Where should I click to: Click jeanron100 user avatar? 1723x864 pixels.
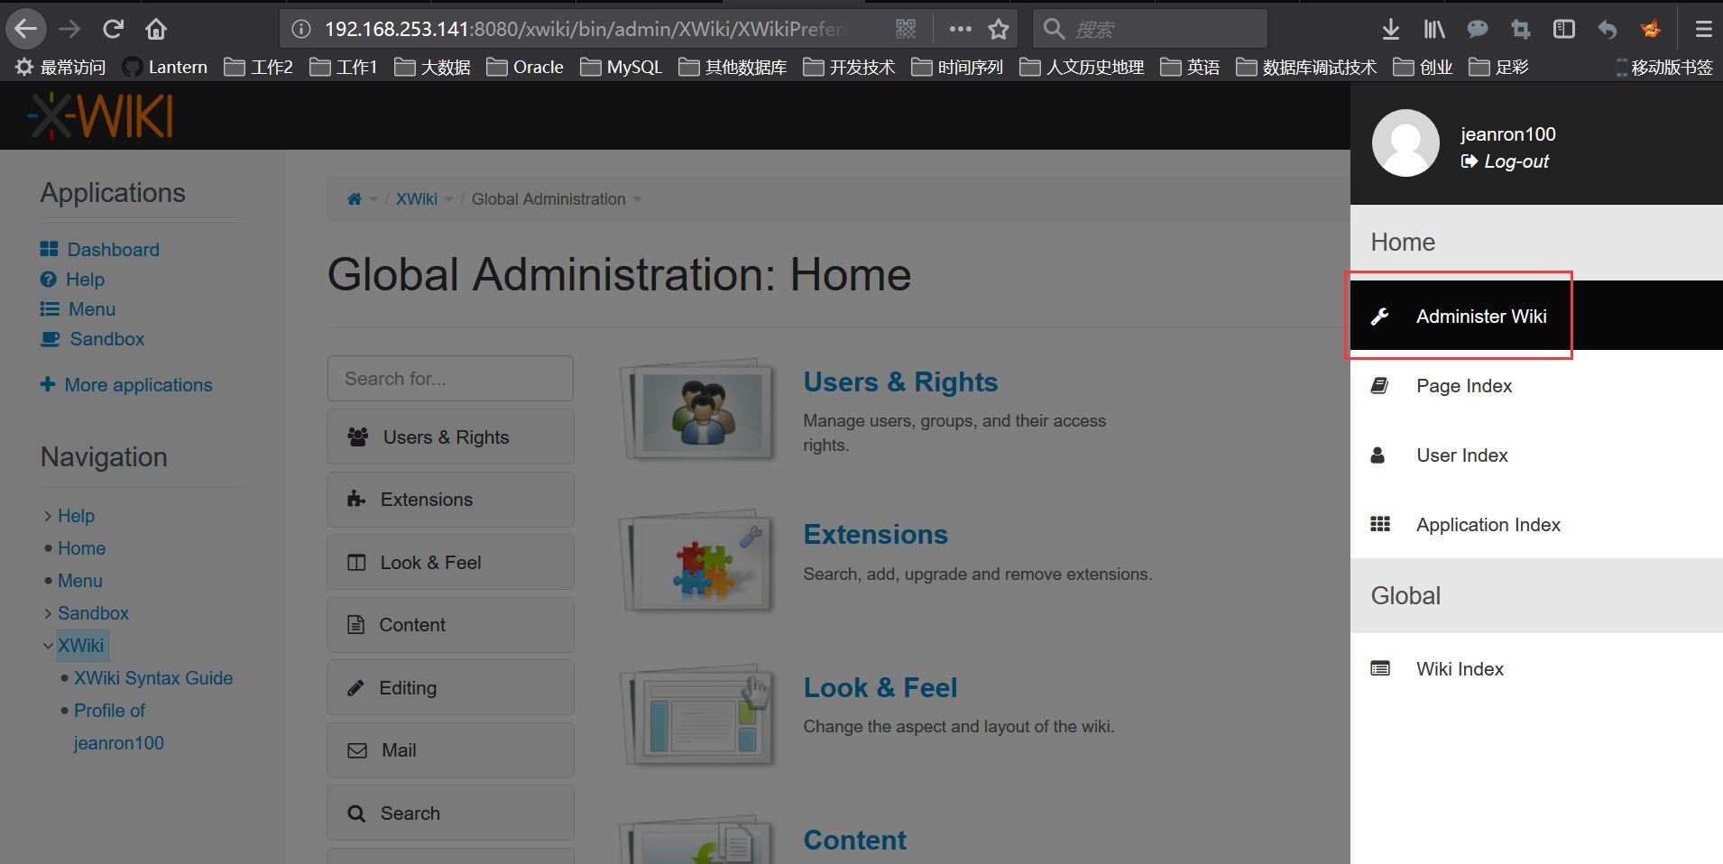(1405, 143)
